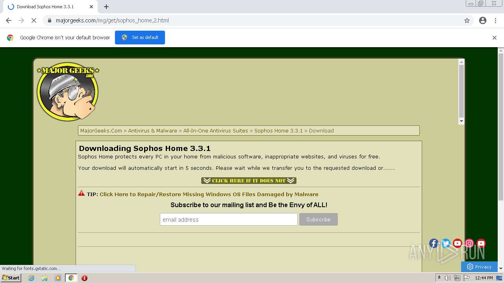Click the volume speaker tray icon

pos(447,278)
